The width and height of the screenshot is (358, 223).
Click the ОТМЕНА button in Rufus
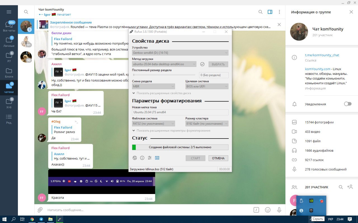coord(218,158)
